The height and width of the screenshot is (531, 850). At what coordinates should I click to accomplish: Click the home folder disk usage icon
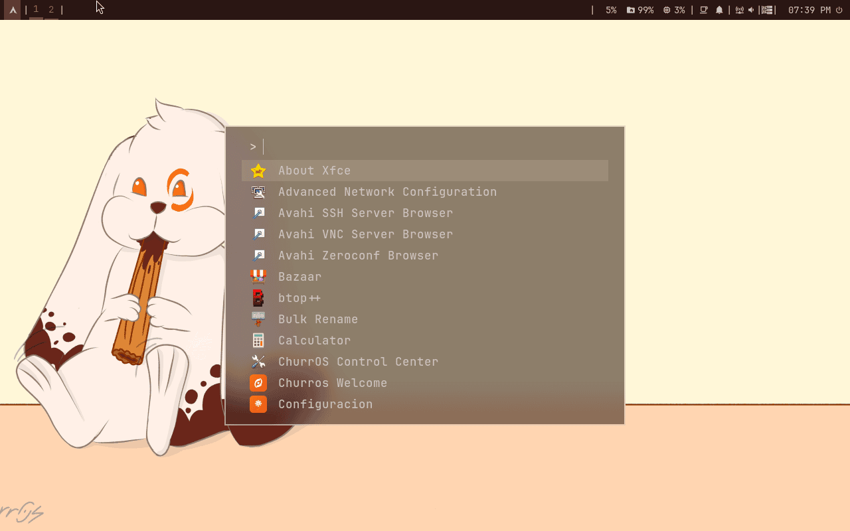tap(630, 10)
